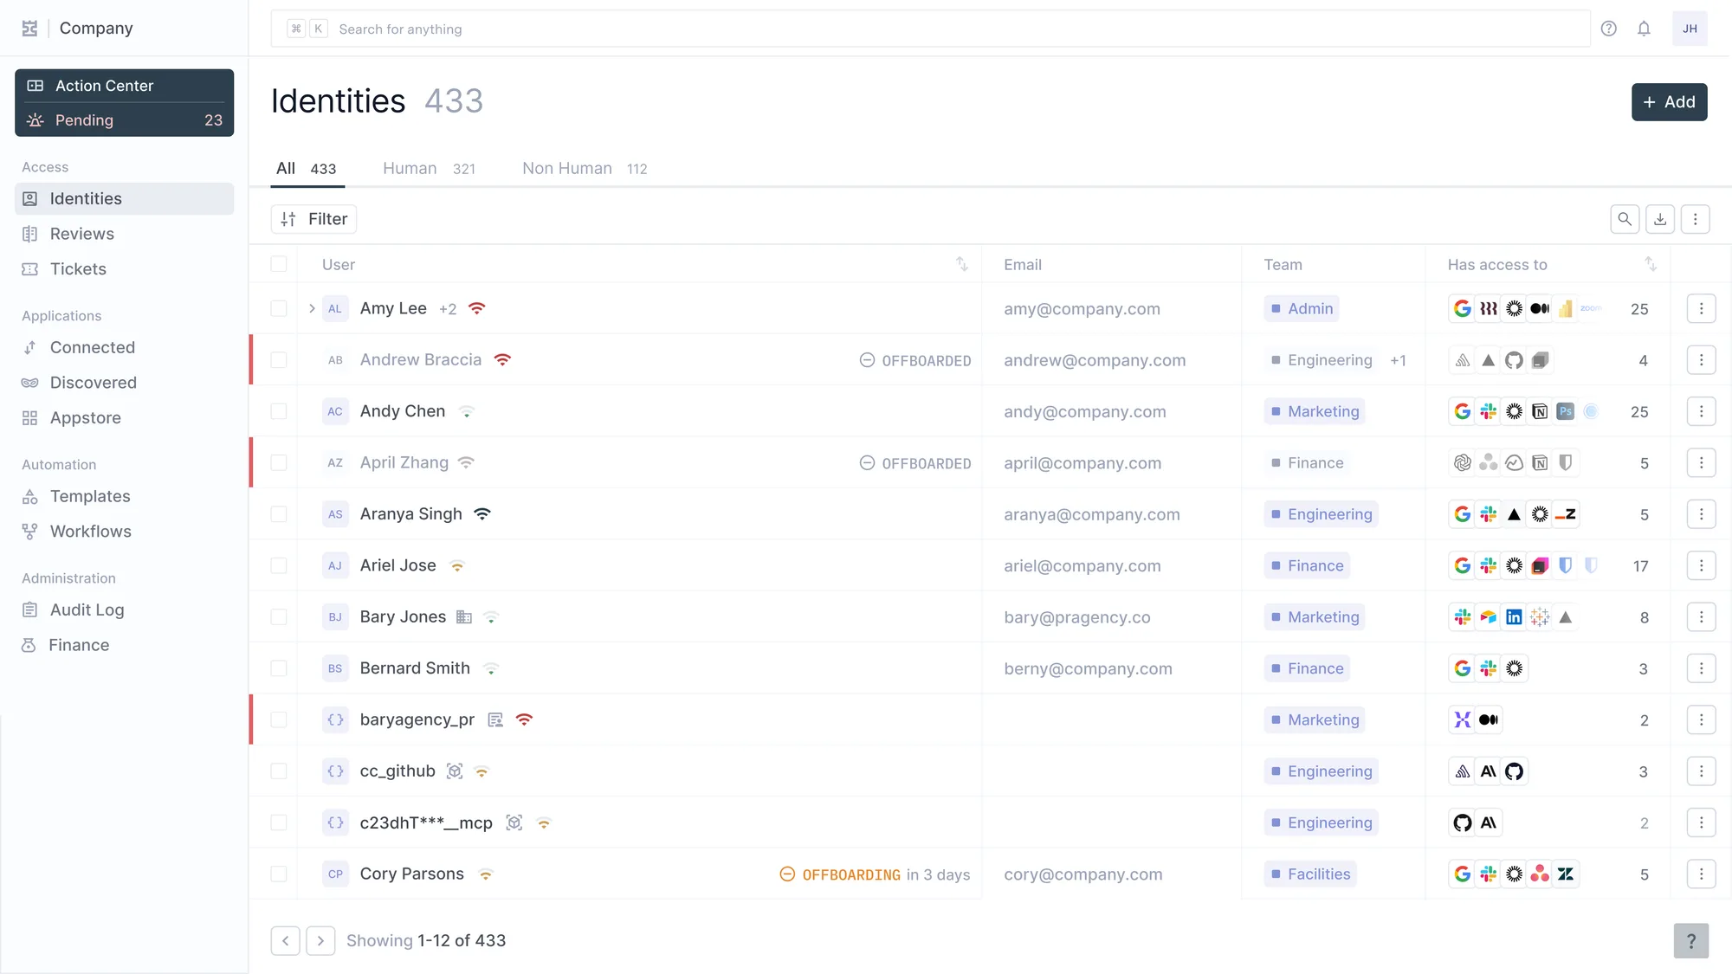Toggle the select-all checkbox in table header
The height and width of the screenshot is (974, 1732).
tap(279, 264)
